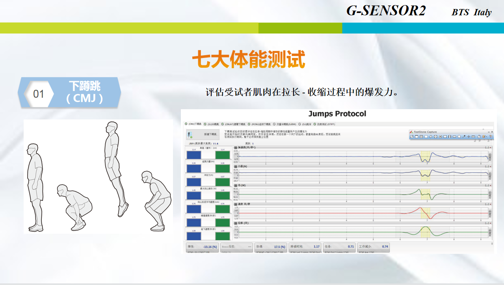Screen dimensions: 504x285
Task: Select the (DJ)跳深 protocol radio button
Action: click(x=299, y=124)
